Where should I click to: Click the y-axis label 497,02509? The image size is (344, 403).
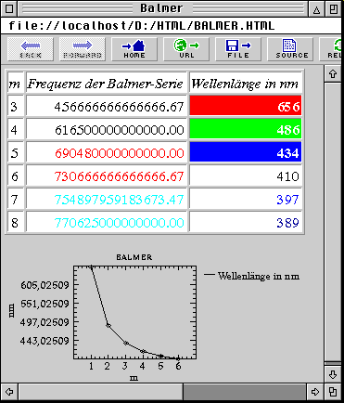(x=45, y=322)
